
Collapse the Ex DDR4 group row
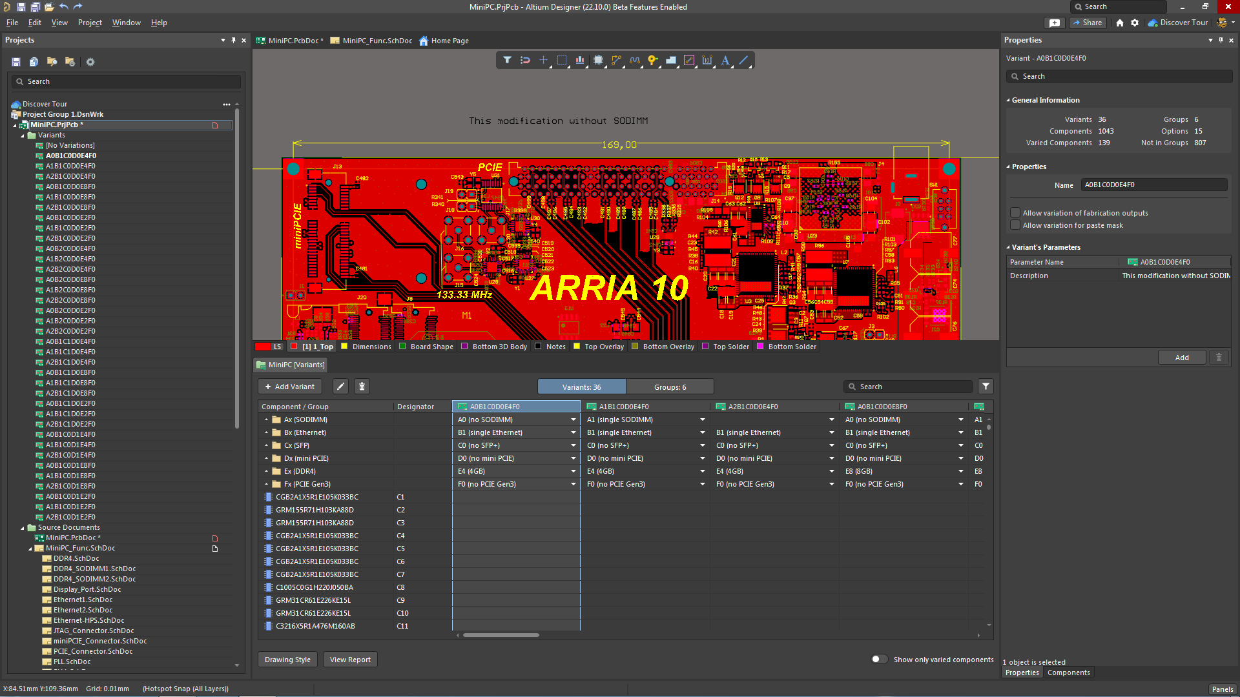click(267, 471)
